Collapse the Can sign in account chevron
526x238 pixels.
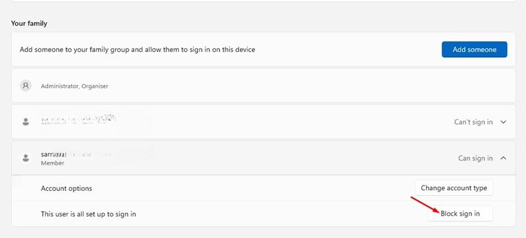(x=503, y=158)
